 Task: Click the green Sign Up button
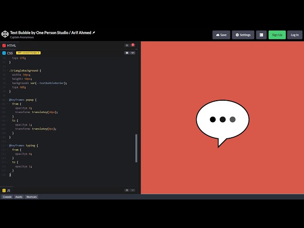tap(277, 35)
